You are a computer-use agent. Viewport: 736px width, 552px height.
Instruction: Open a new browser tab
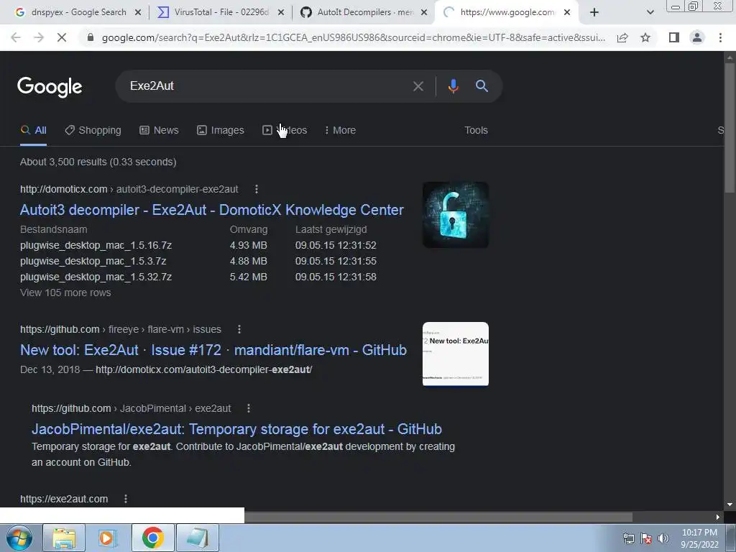pos(594,12)
